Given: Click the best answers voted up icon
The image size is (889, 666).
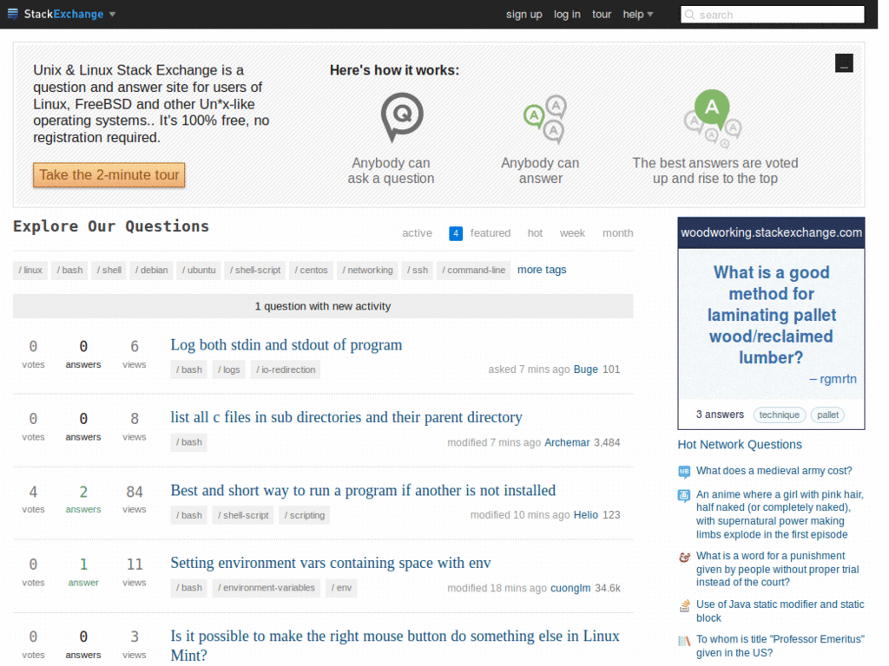Looking at the screenshot, I should [x=713, y=119].
